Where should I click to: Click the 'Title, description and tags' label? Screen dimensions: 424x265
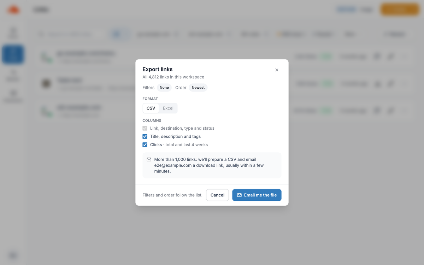[175, 136]
